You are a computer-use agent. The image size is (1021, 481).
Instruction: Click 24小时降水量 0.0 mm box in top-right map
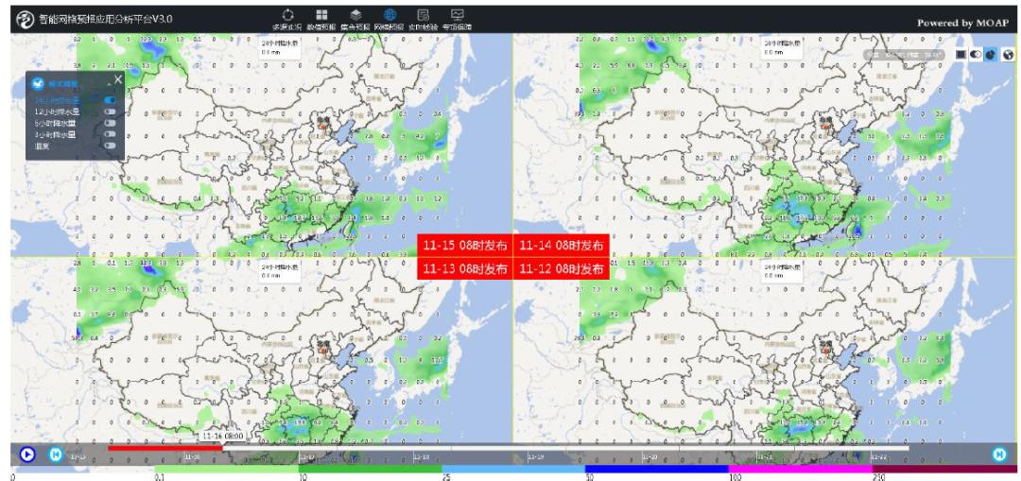pos(784,47)
